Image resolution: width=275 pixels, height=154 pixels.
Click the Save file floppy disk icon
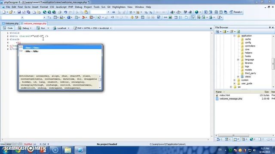(x=19, y=12)
